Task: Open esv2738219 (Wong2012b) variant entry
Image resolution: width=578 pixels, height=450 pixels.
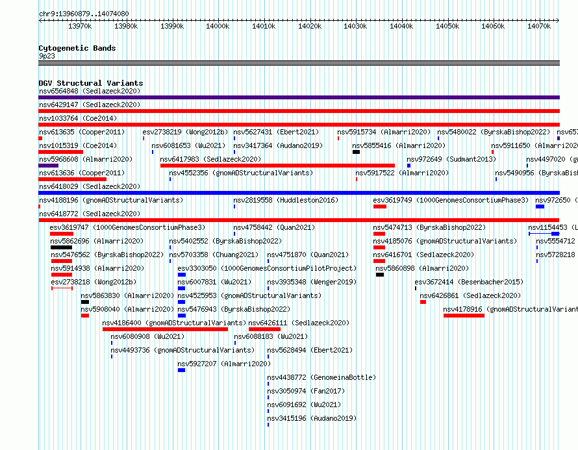Action: (x=186, y=132)
